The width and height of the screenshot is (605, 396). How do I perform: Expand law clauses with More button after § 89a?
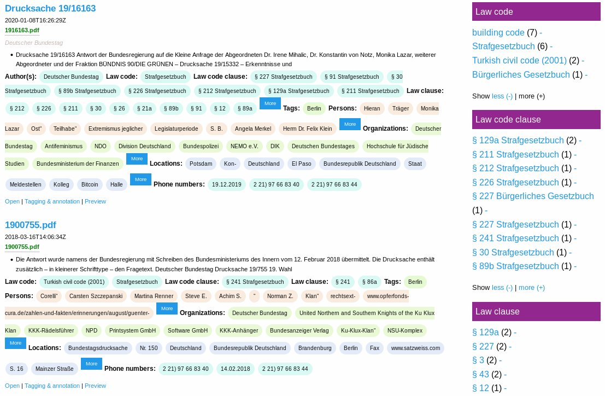click(x=270, y=103)
